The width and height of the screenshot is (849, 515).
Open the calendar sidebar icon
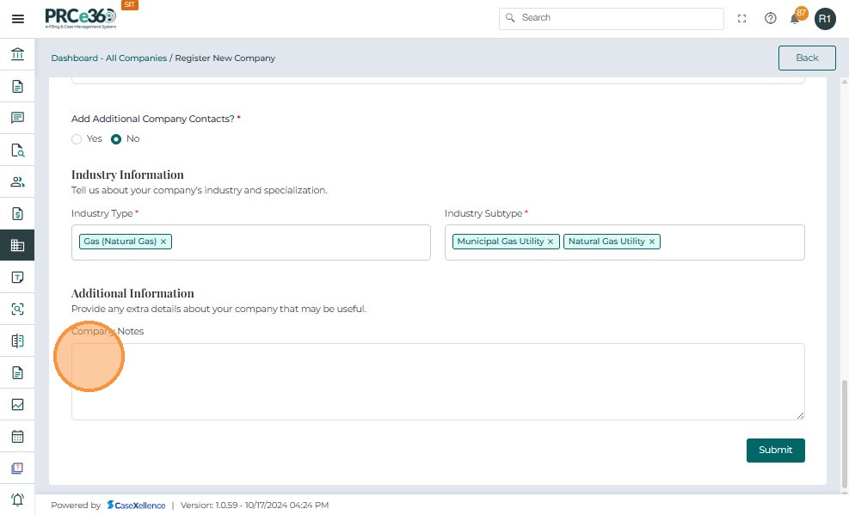tap(17, 437)
